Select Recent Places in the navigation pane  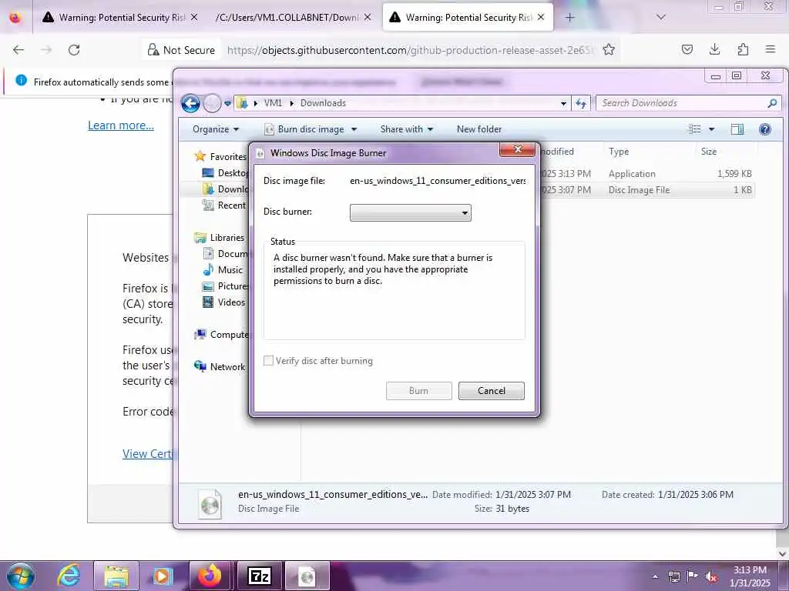click(x=225, y=205)
